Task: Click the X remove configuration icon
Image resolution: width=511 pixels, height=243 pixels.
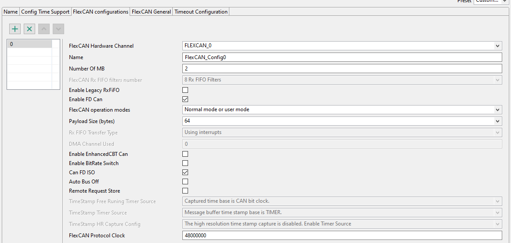Action: [x=29, y=29]
